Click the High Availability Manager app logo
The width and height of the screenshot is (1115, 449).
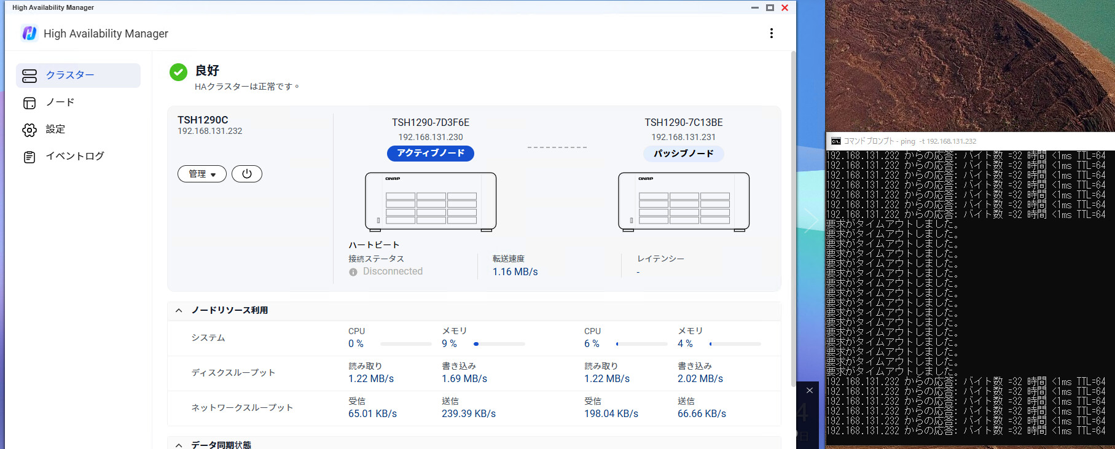[x=29, y=33]
